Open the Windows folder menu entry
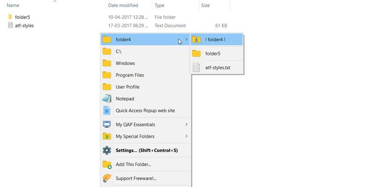 (x=146, y=63)
